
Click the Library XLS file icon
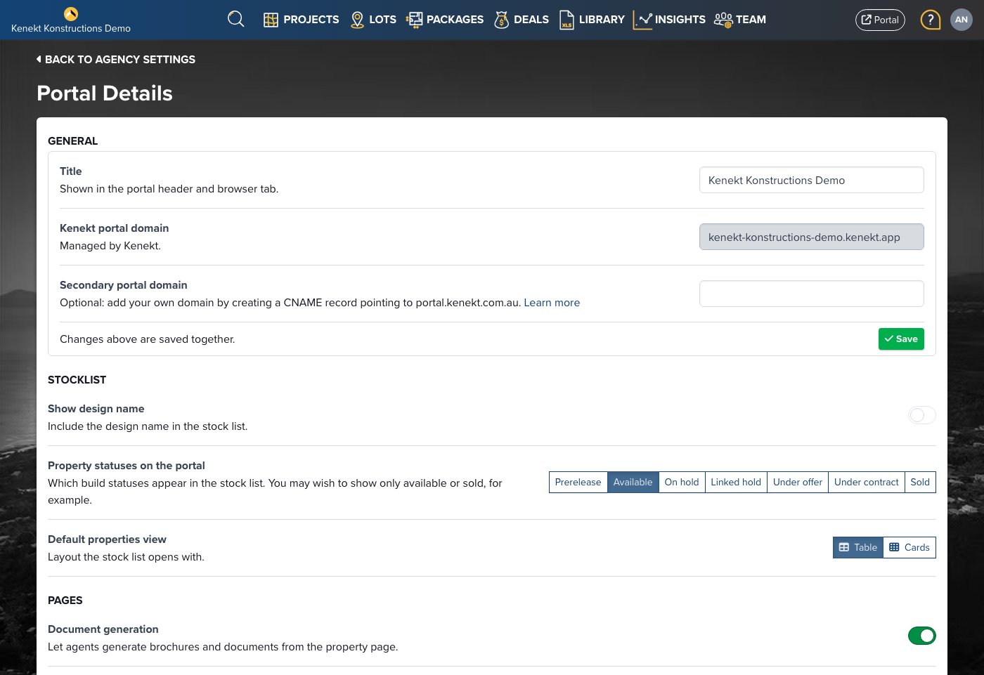tap(567, 20)
